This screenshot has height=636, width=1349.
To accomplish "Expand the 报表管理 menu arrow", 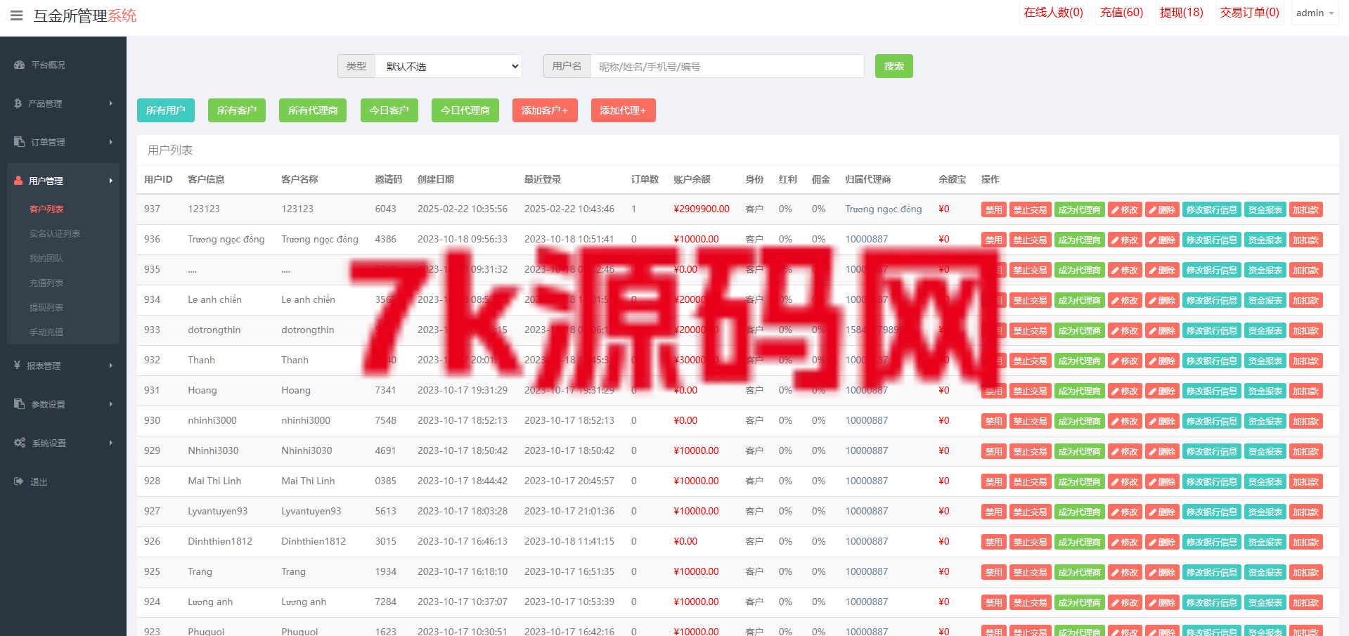I will pyautogui.click(x=110, y=365).
